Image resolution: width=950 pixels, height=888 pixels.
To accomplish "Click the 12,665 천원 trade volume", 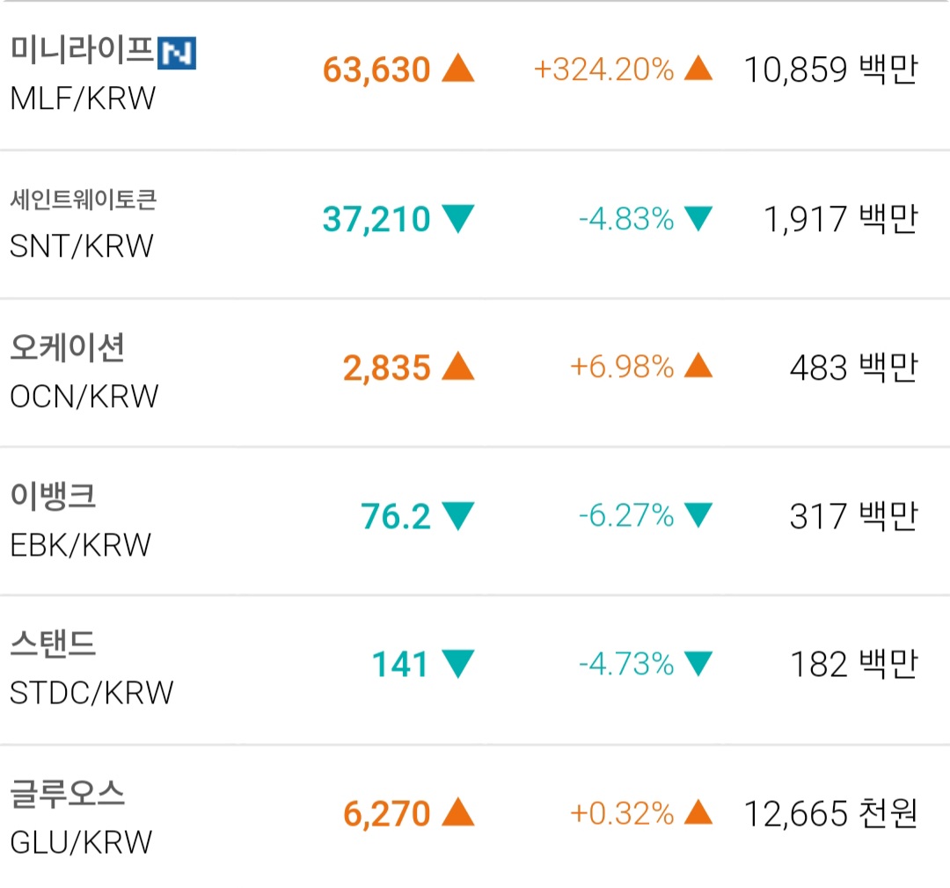I will point(830,813).
